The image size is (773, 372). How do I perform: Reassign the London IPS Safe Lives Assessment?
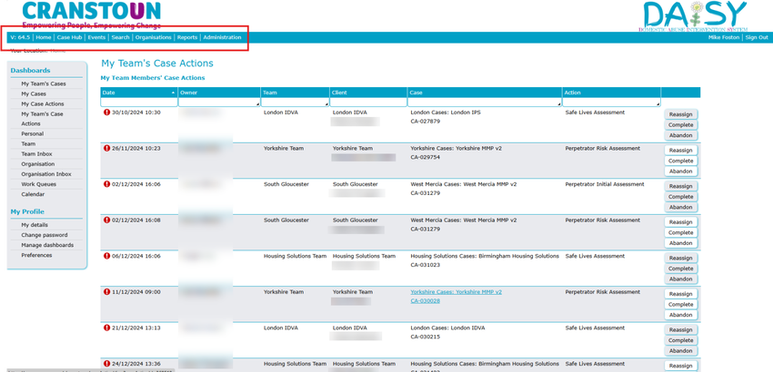pos(681,114)
